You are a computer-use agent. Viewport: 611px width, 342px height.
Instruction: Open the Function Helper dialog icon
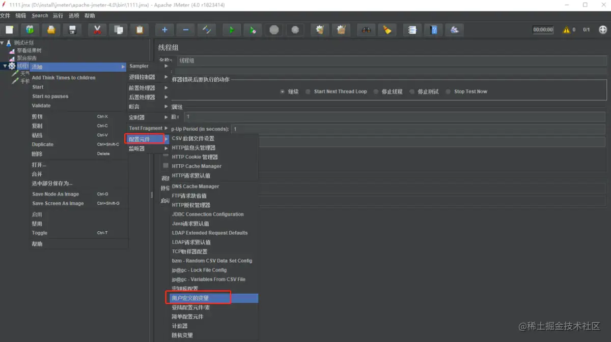(412, 29)
